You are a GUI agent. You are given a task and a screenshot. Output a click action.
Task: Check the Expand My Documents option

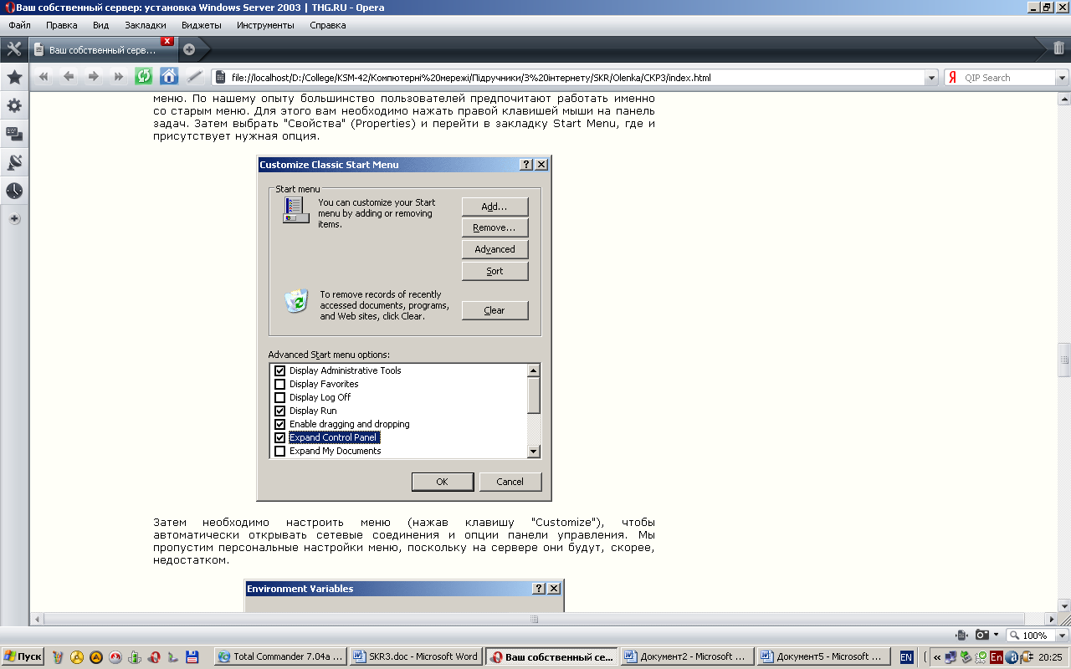(x=280, y=451)
